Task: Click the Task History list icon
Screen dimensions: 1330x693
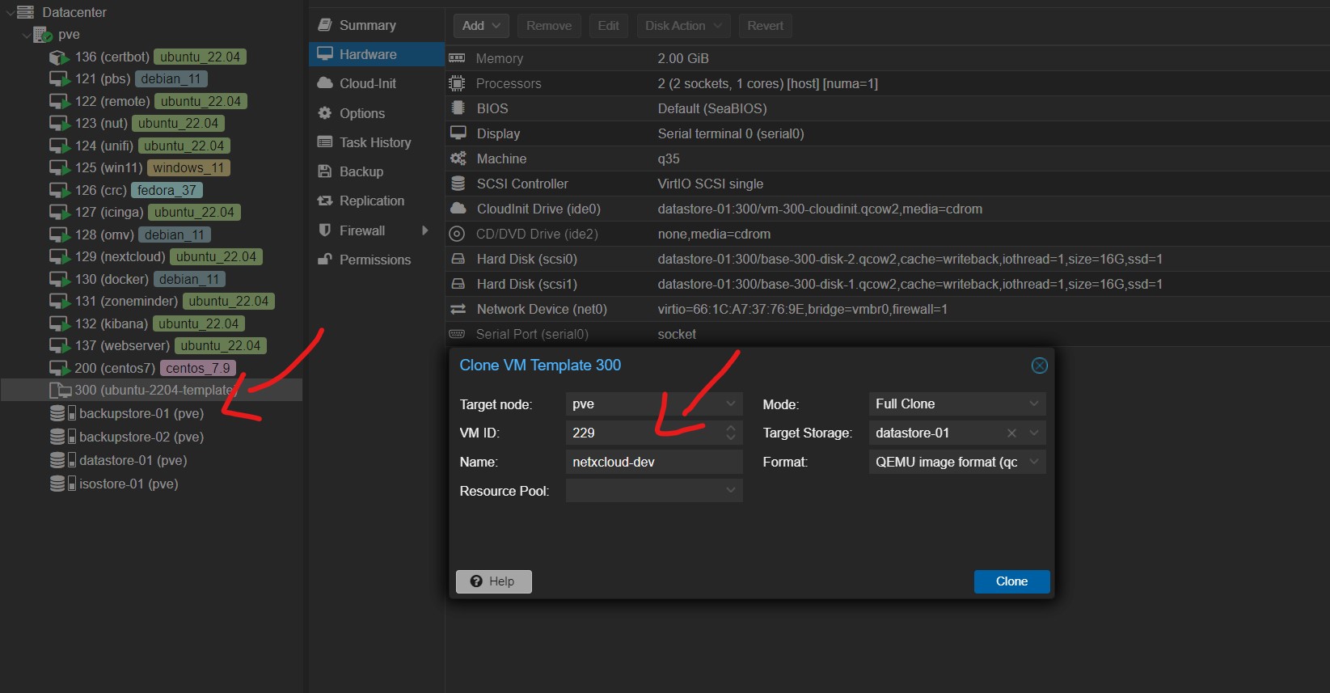Action: click(x=325, y=142)
